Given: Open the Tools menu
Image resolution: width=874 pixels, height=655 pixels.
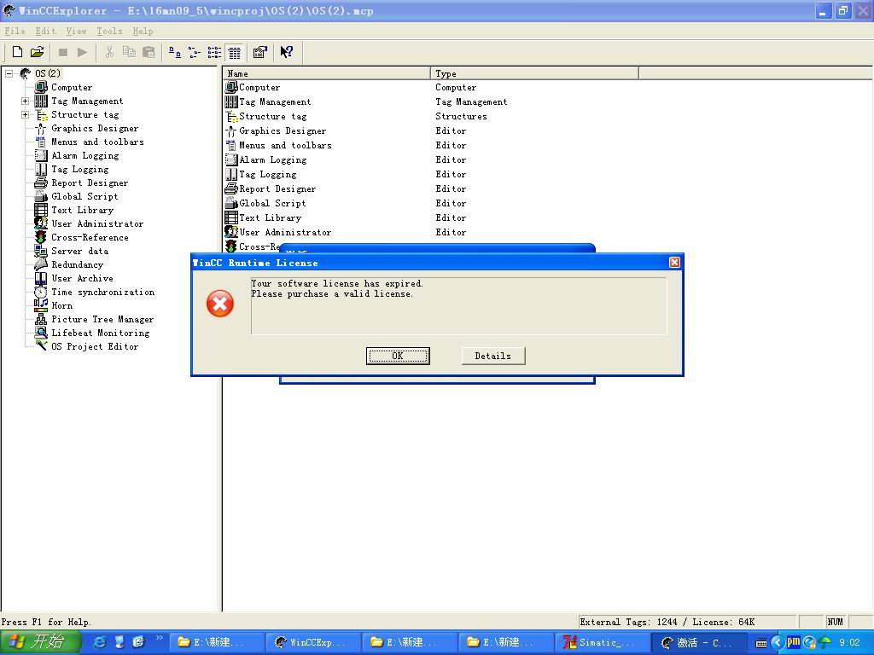Looking at the screenshot, I should pos(109,32).
